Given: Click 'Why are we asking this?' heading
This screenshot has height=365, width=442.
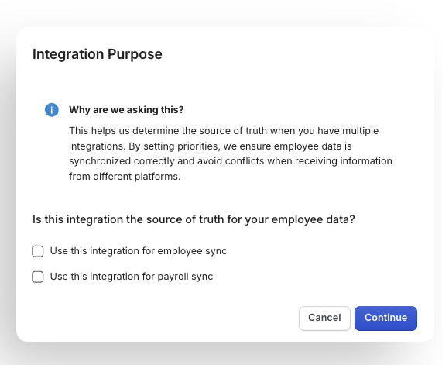Looking at the screenshot, I should point(126,110).
